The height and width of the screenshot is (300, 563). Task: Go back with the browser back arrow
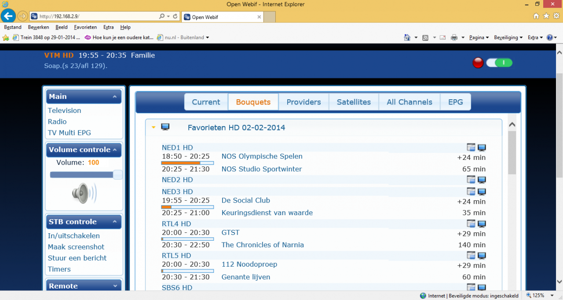tap(8, 16)
